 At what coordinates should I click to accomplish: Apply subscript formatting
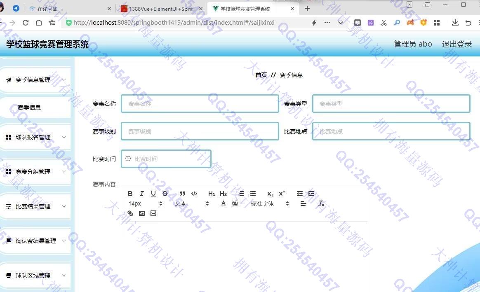270,194
